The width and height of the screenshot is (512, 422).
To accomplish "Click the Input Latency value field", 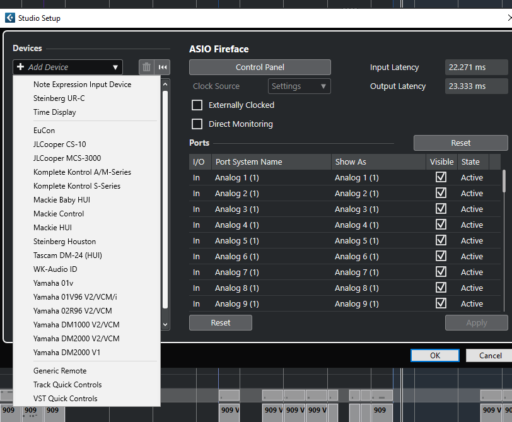I will click(x=476, y=67).
